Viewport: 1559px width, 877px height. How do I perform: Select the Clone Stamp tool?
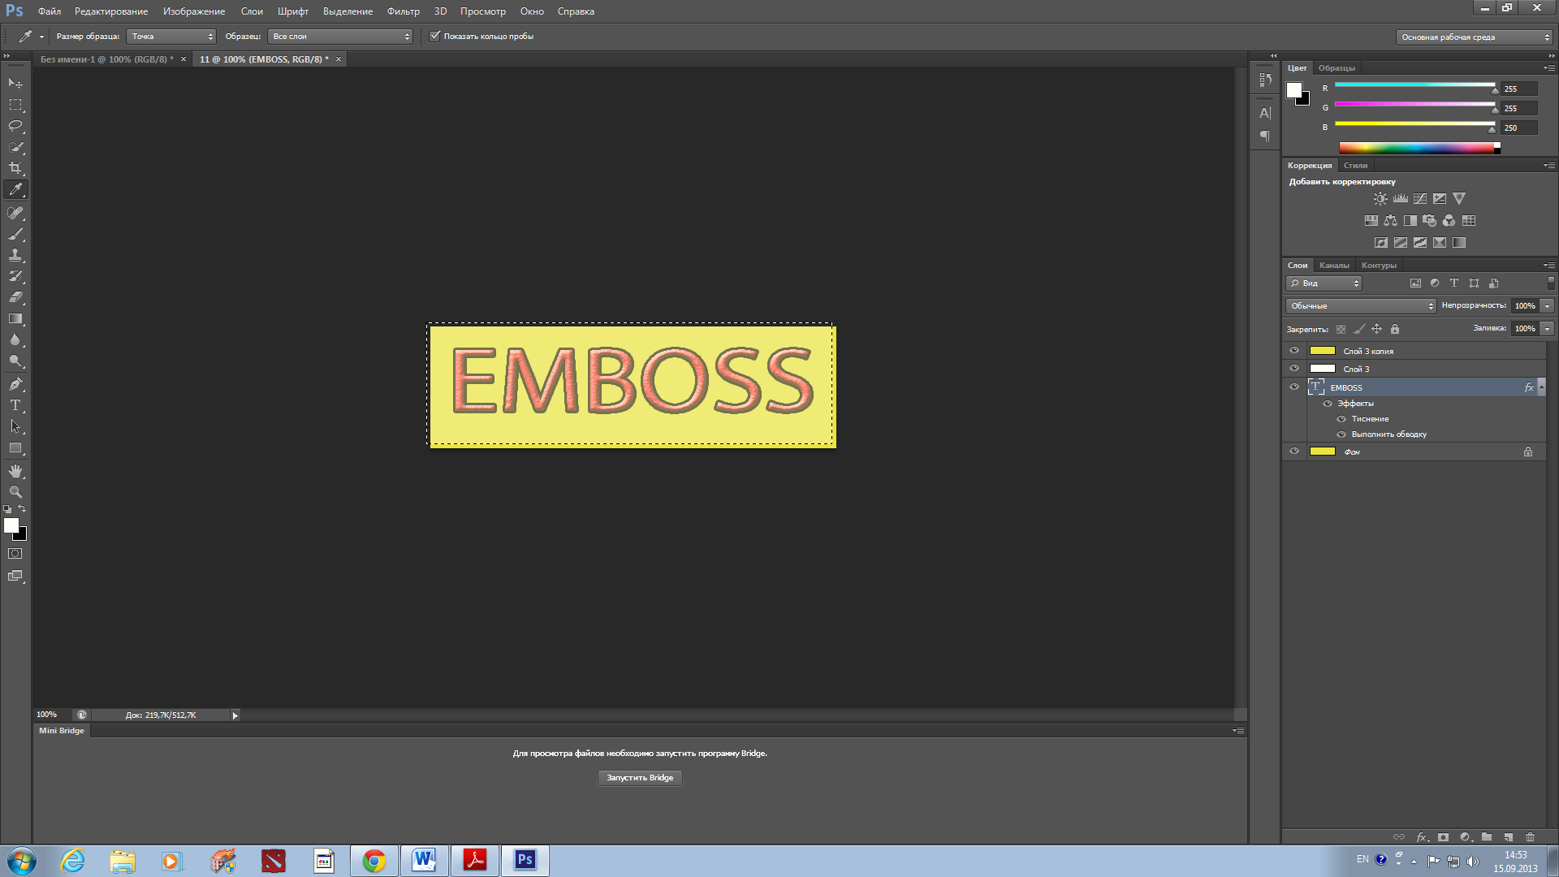(15, 255)
